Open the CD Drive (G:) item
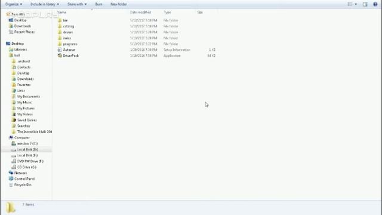382x215 pixels. 27,167
